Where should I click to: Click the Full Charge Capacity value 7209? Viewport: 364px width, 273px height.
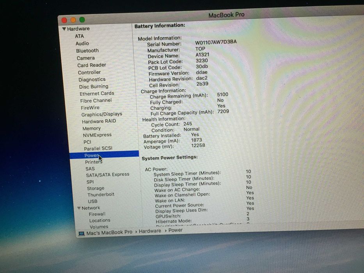[223, 112]
